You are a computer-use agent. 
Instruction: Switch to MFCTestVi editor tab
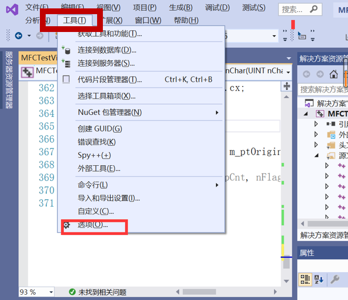pos(38,58)
